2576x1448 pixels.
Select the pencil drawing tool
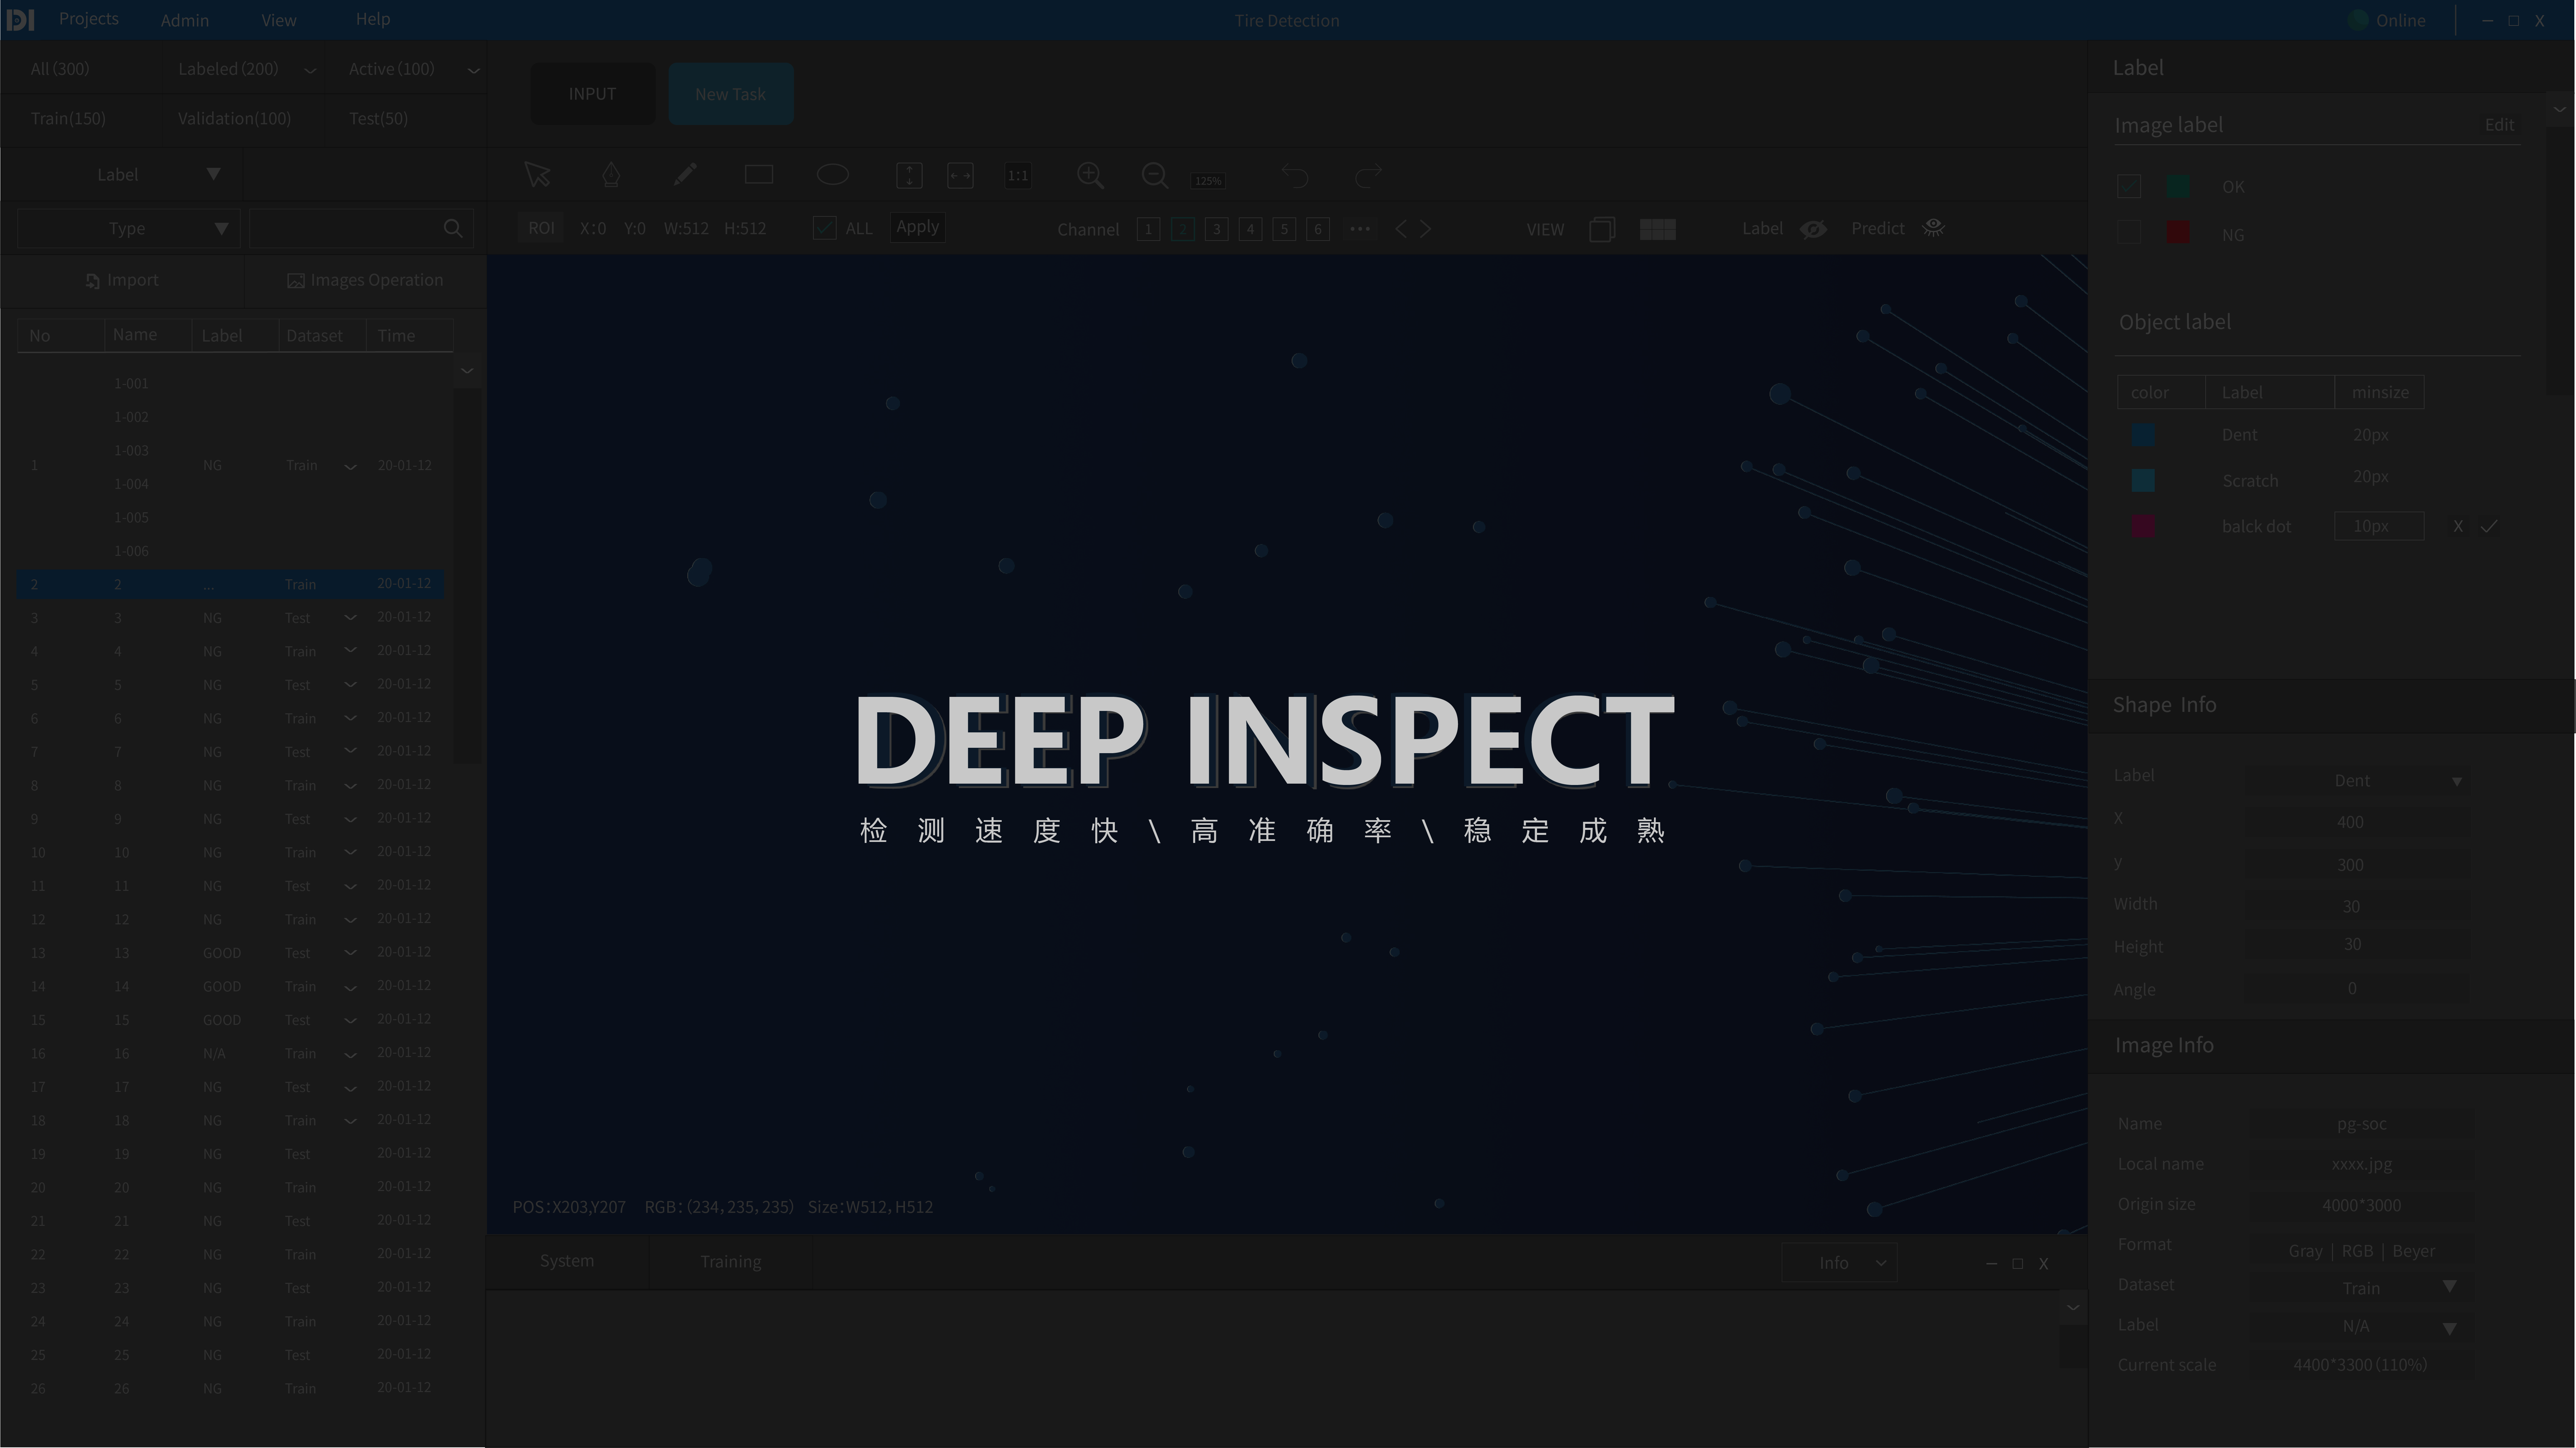[x=685, y=175]
